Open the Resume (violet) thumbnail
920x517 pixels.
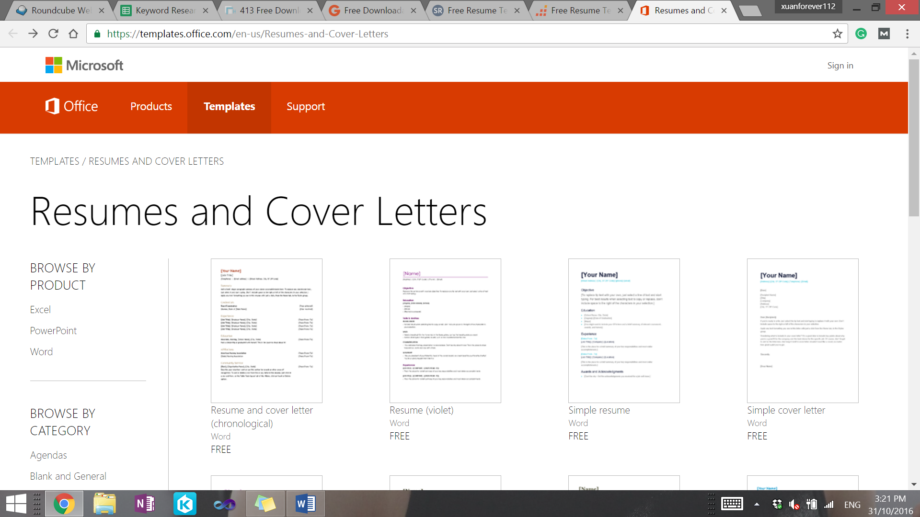point(445,331)
